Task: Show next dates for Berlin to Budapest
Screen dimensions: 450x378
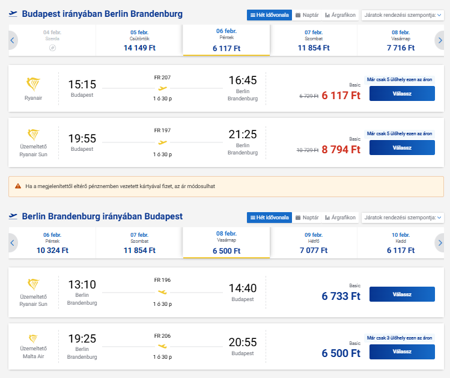Action: [440, 243]
